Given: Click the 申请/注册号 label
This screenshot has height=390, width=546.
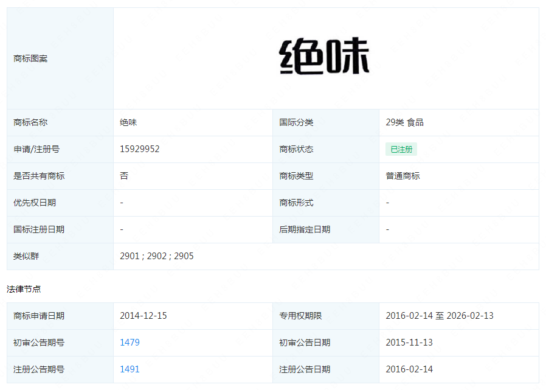Looking at the screenshot, I should coord(36,149).
